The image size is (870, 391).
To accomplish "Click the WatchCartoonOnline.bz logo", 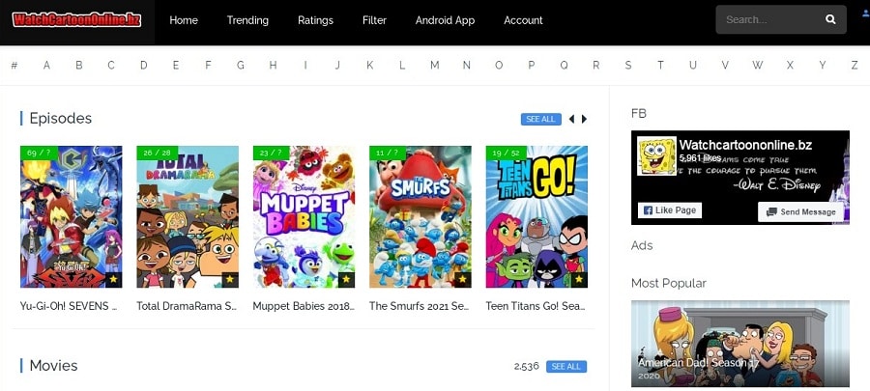I will click(77, 20).
